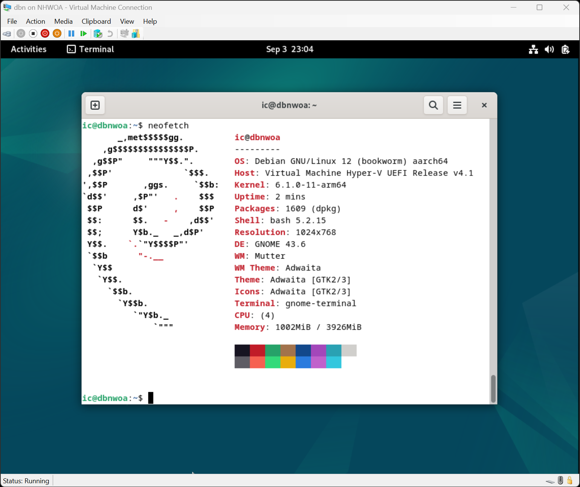Open the Clipboard menu

point(96,21)
